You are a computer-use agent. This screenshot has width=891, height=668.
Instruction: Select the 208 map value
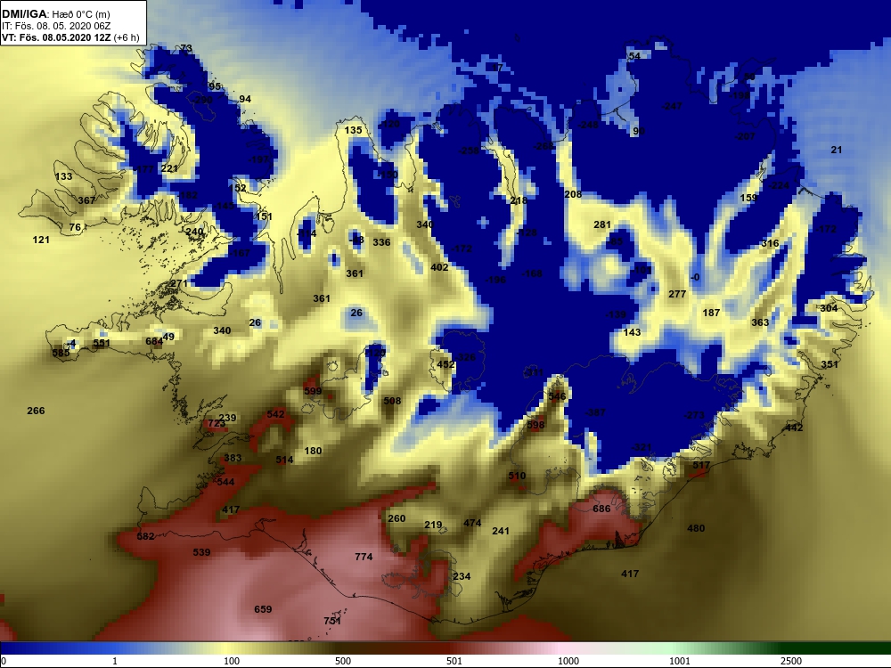click(573, 194)
